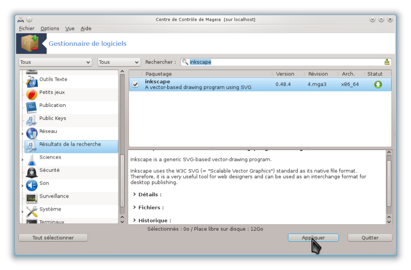Expand the Détails section
411x270 pixels.
pos(134,194)
